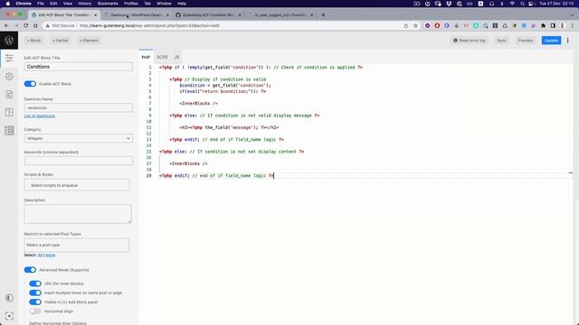Viewport: 579px width, 325px height.
Task: Click the share icon in the address bar
Action: tap(406, 25)
